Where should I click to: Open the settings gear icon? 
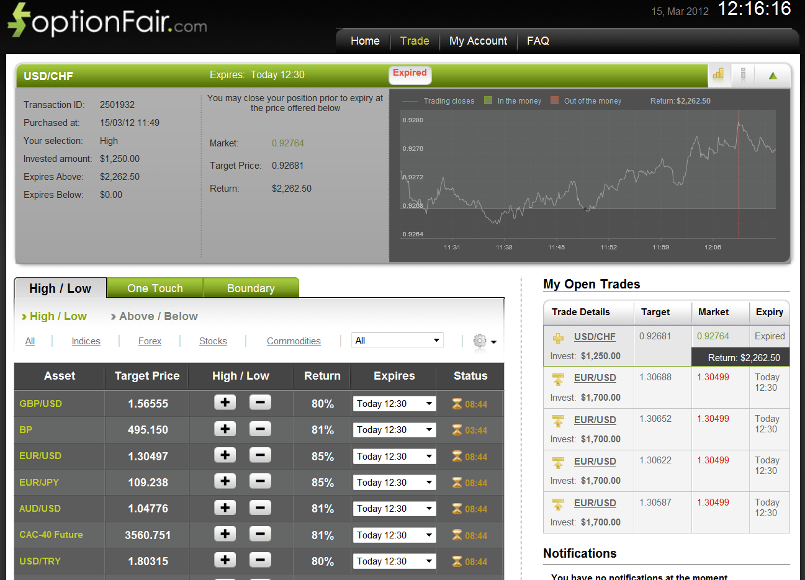(x=480, y=341)
